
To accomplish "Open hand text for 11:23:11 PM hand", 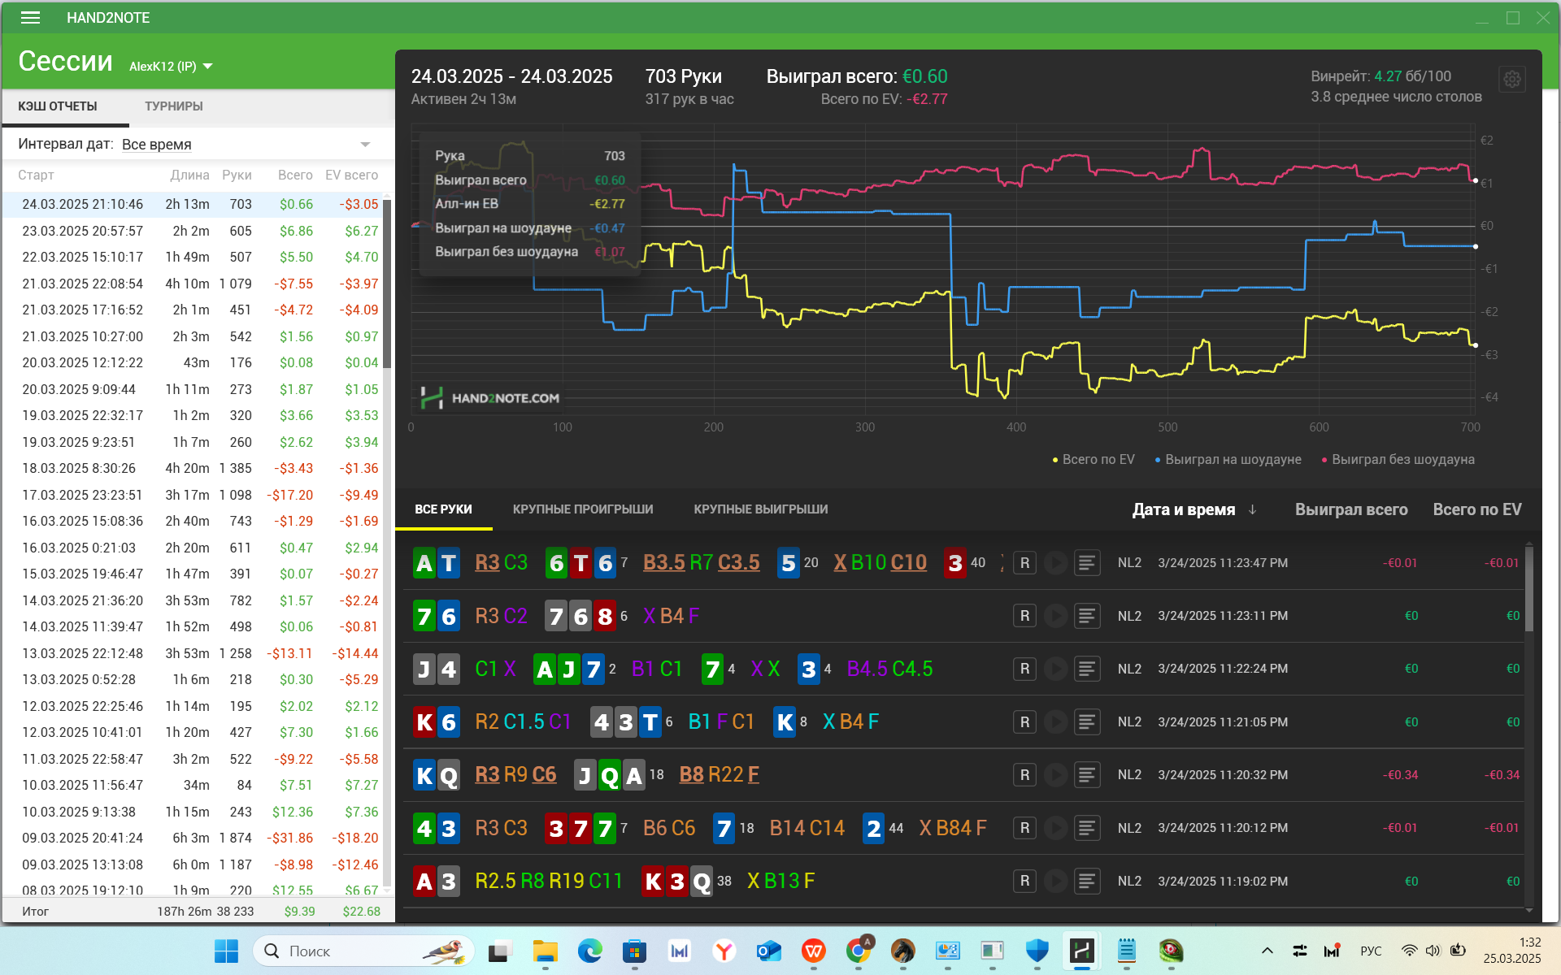I will tap(1086, 616).
